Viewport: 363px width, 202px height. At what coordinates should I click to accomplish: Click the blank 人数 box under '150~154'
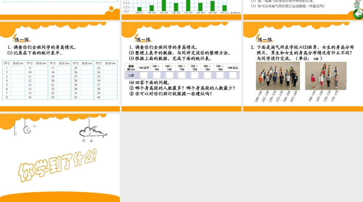(182, 75)
